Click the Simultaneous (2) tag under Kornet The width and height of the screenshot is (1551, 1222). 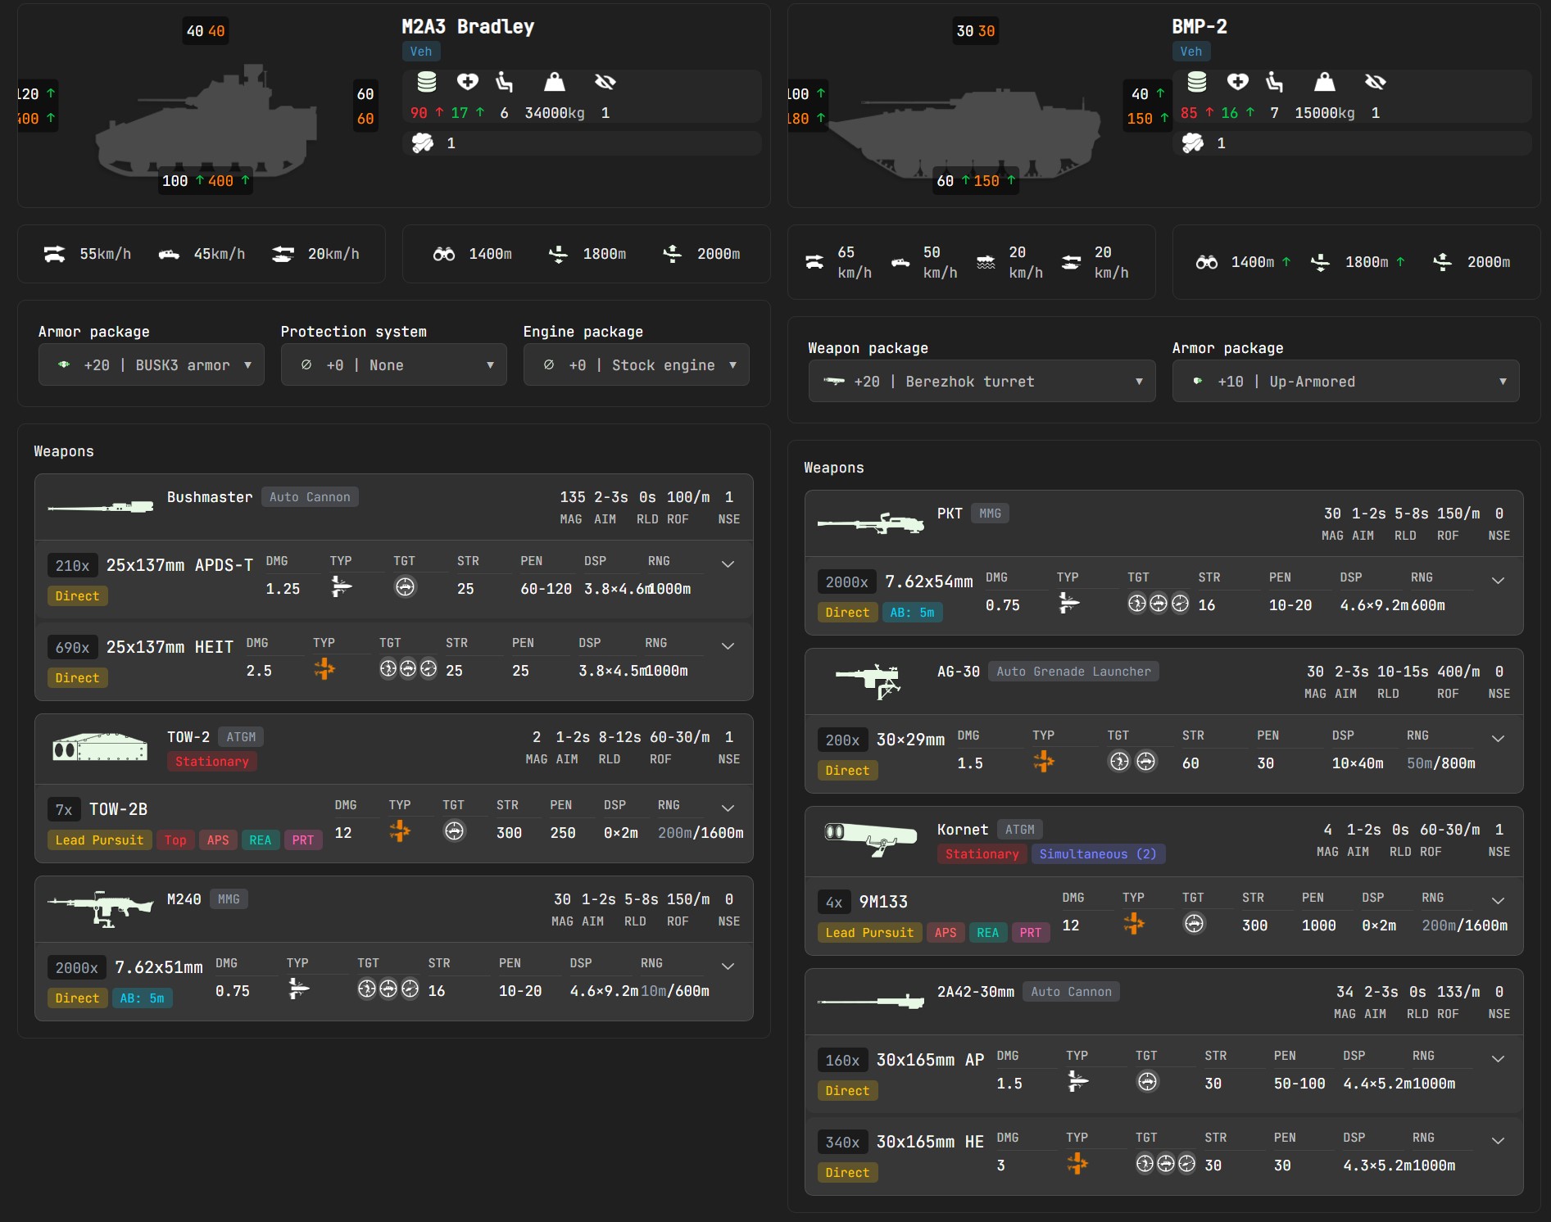click(x=1098, y=853)
